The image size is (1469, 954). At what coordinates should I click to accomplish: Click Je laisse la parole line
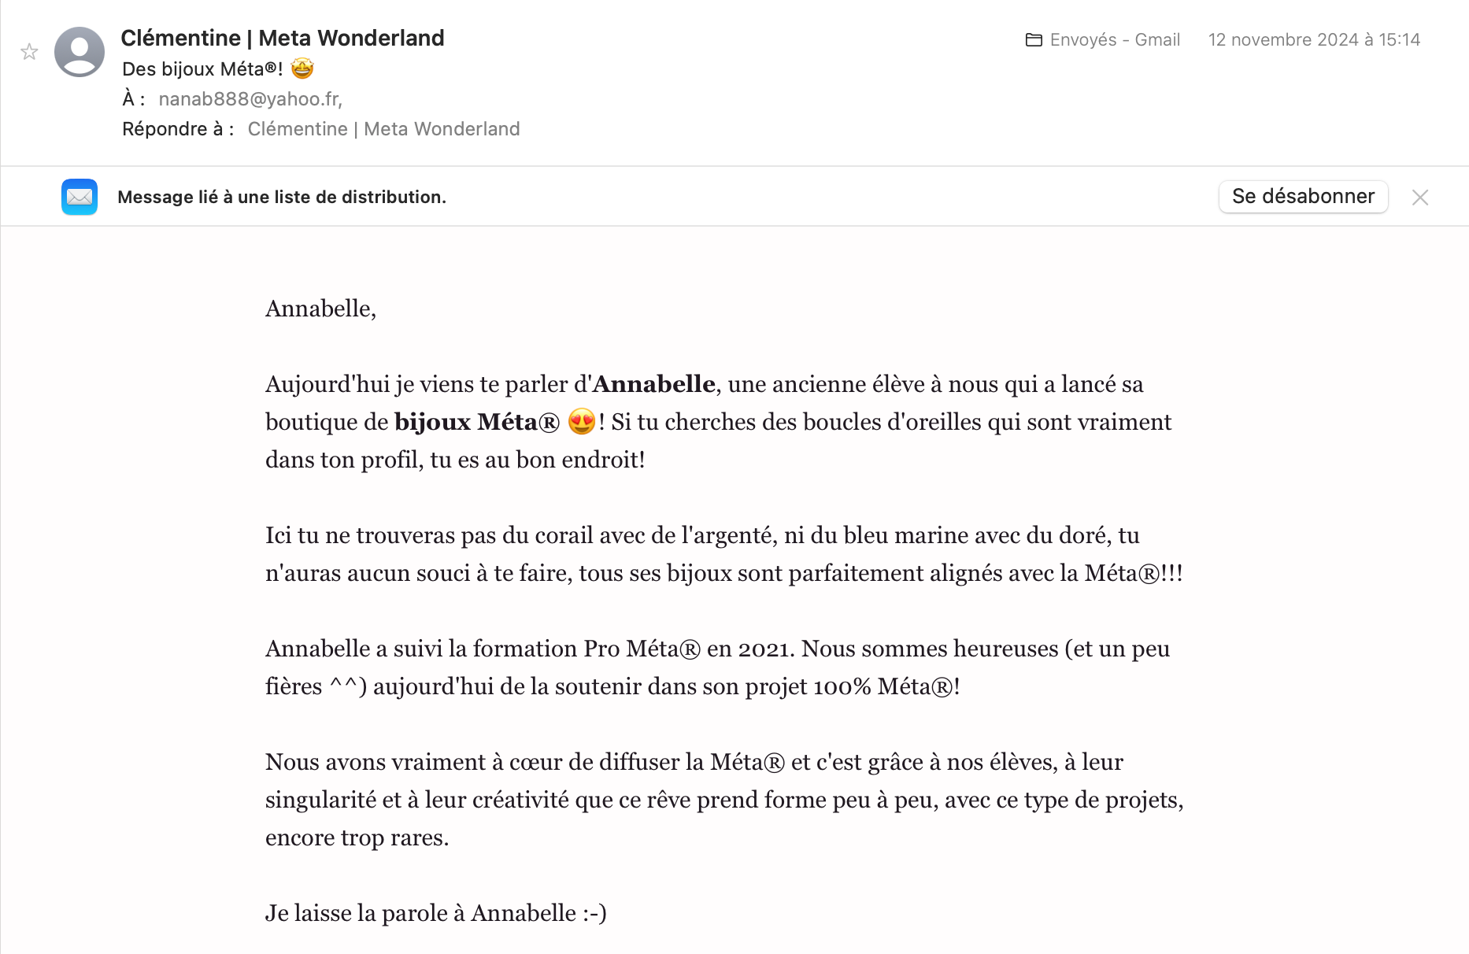pyautogui.click(x=435, y=913)
